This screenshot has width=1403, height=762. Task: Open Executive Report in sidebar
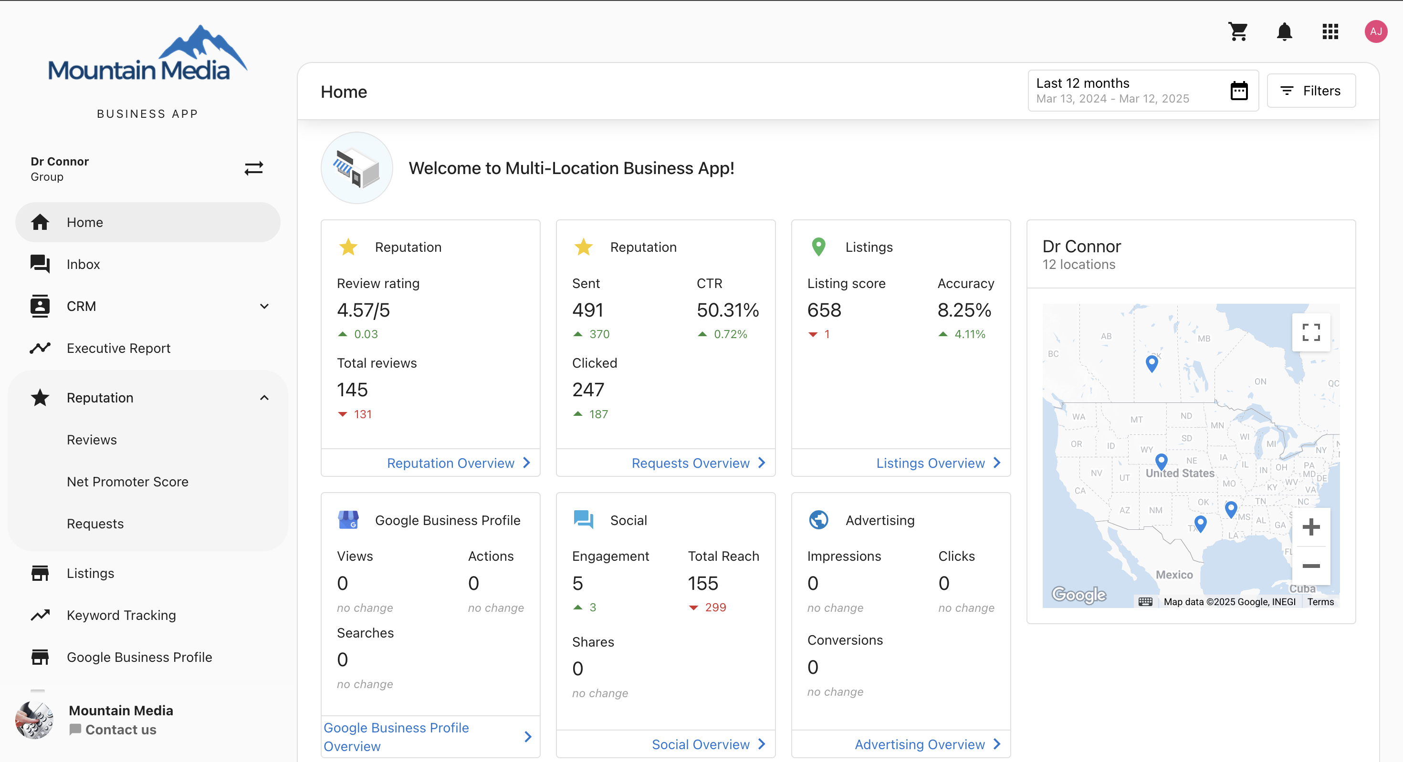(x=147, y=348)
